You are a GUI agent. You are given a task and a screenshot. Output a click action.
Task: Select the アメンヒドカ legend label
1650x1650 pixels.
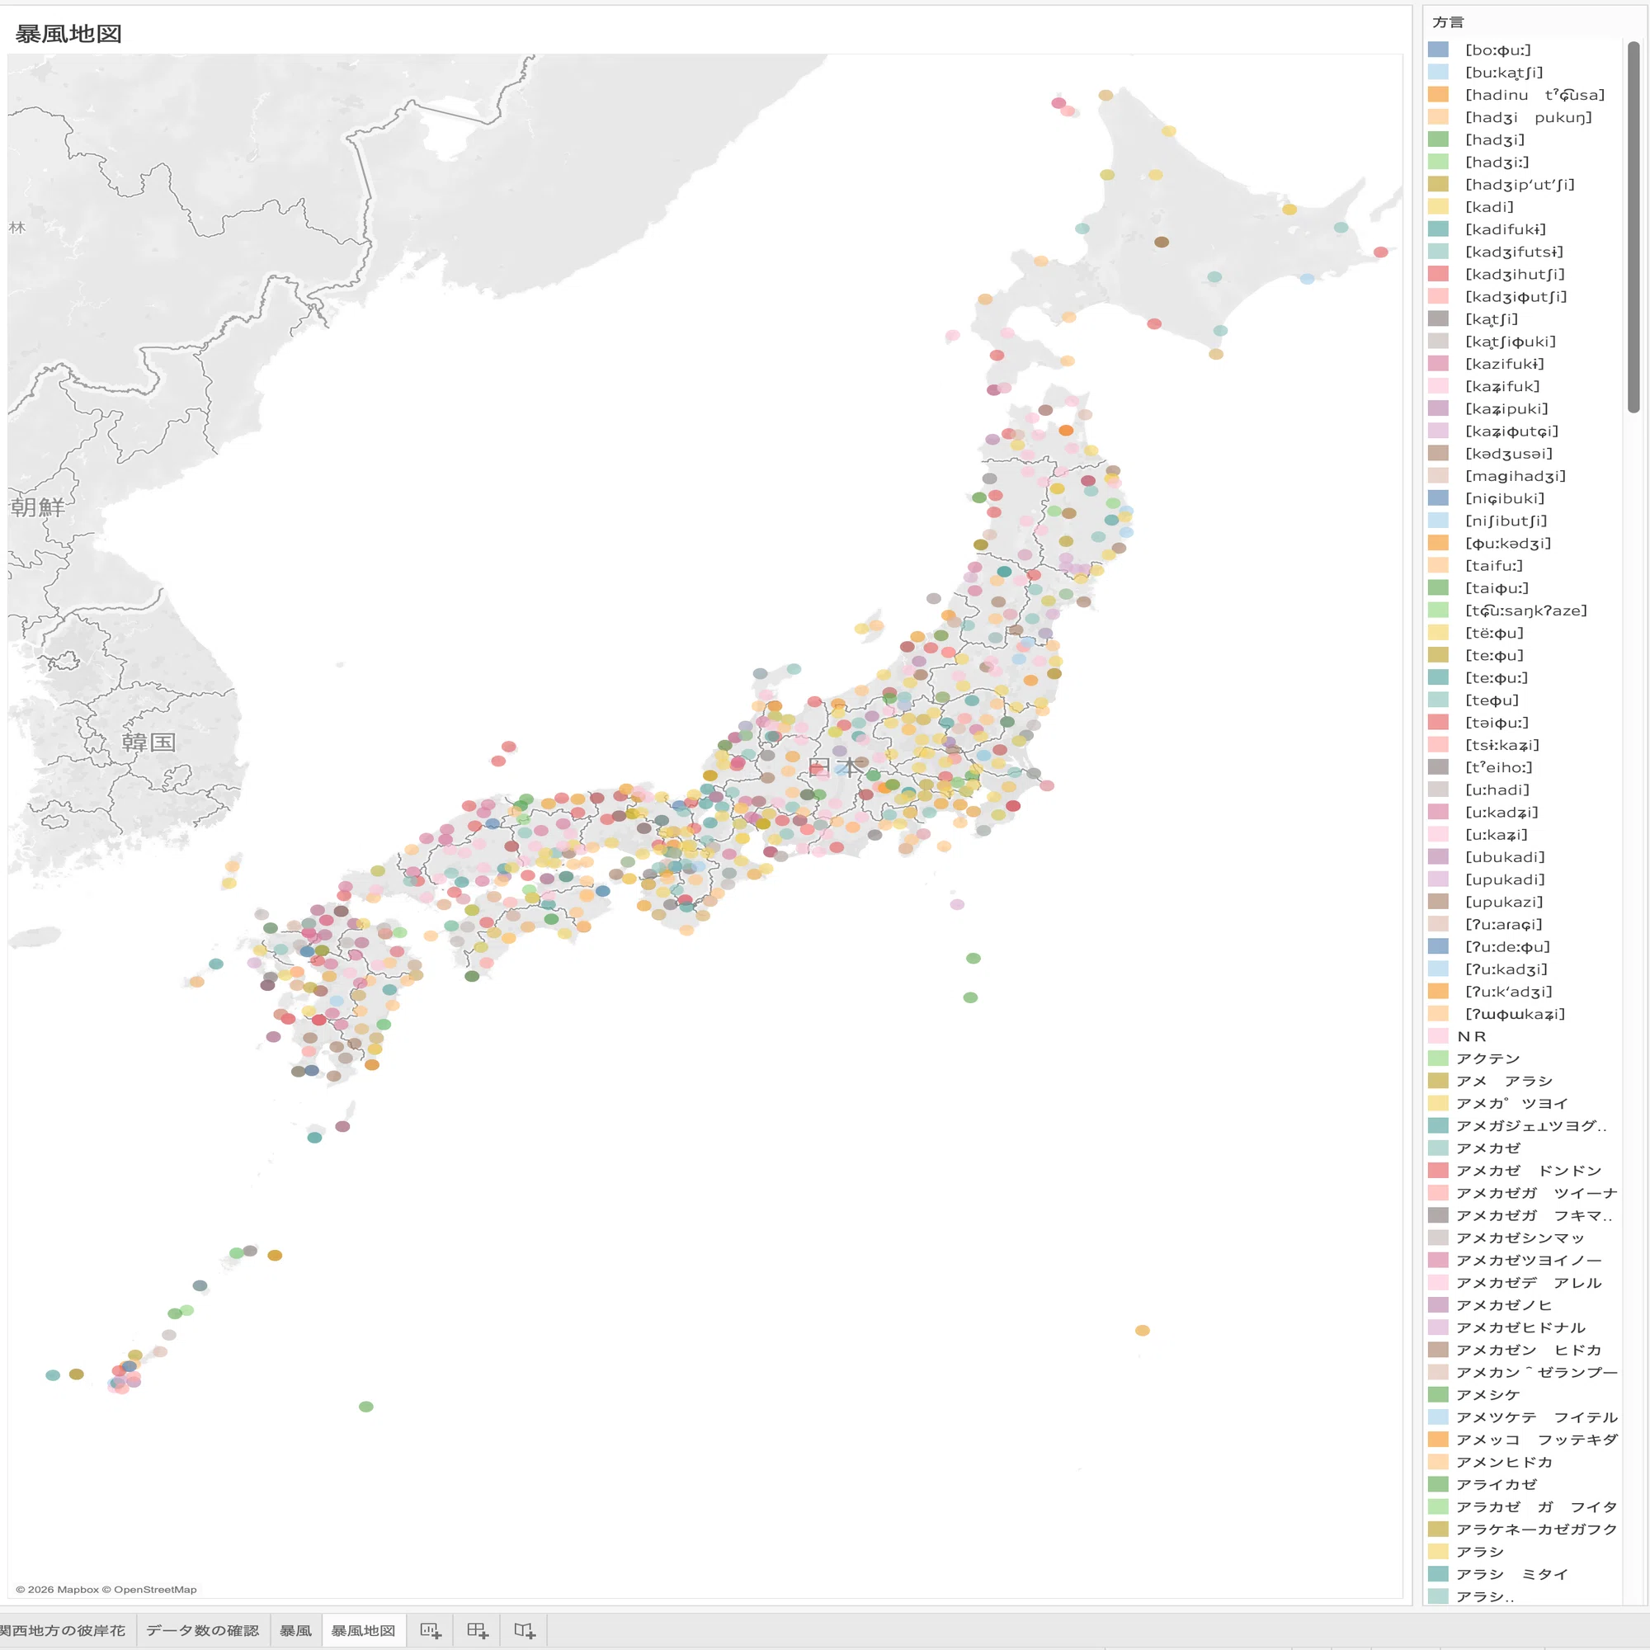(1505, 1462)
